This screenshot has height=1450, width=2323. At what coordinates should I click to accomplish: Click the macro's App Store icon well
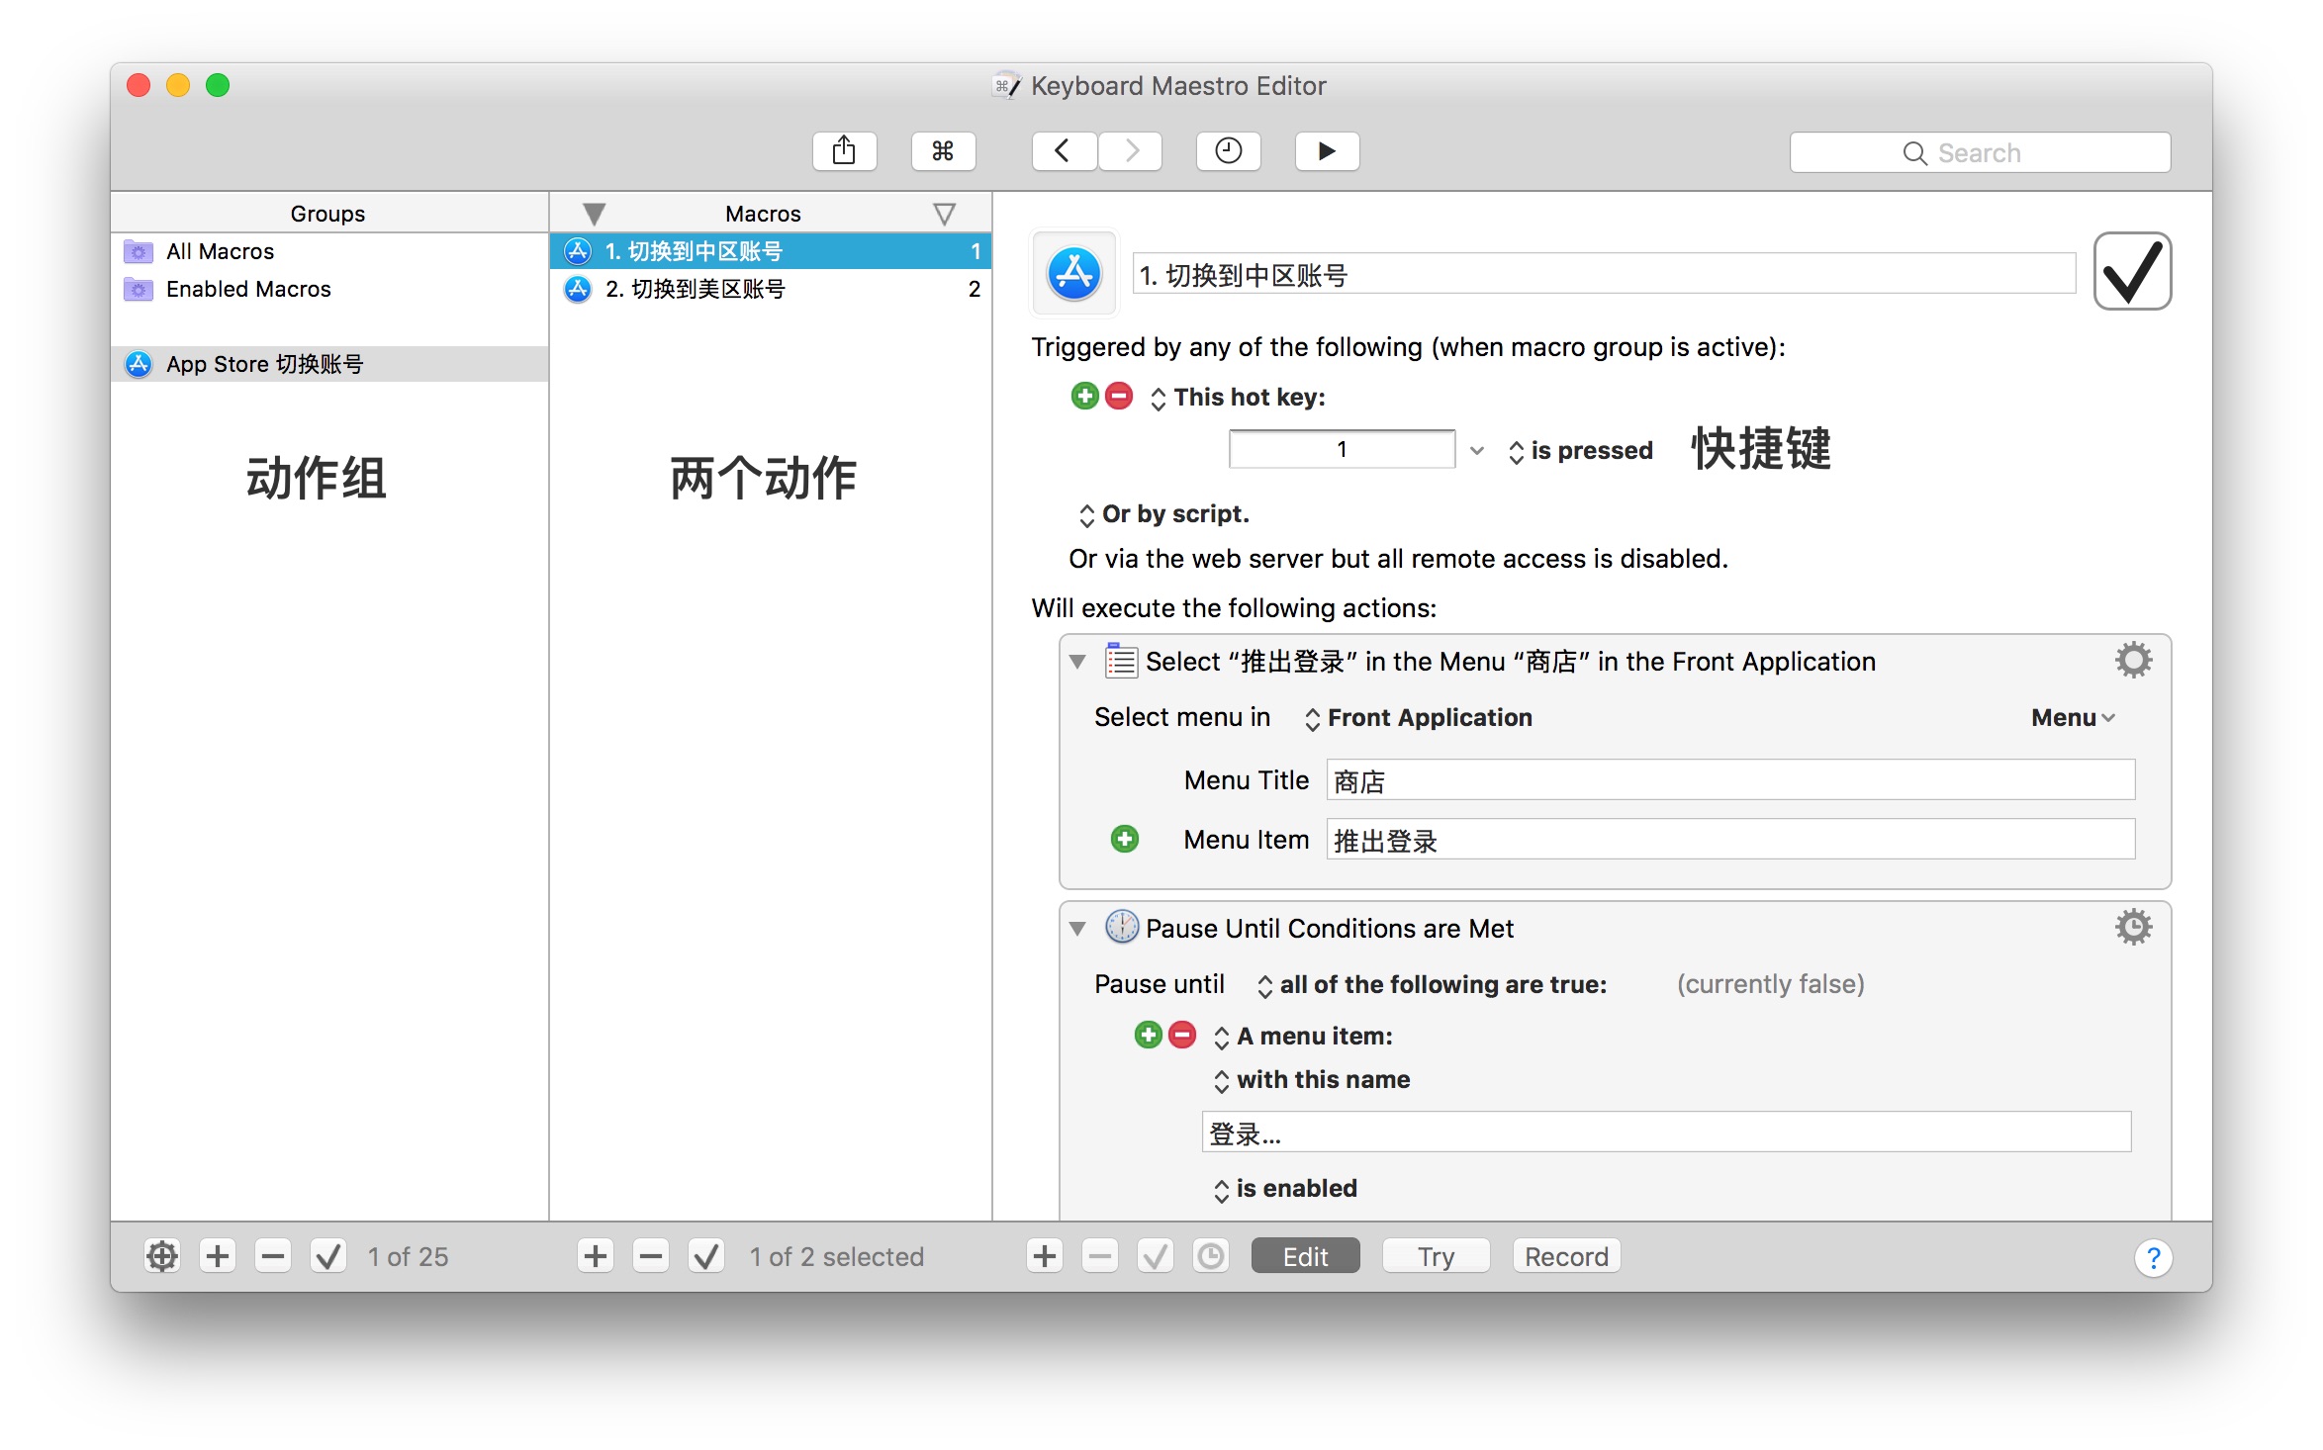click(1074, 274)
